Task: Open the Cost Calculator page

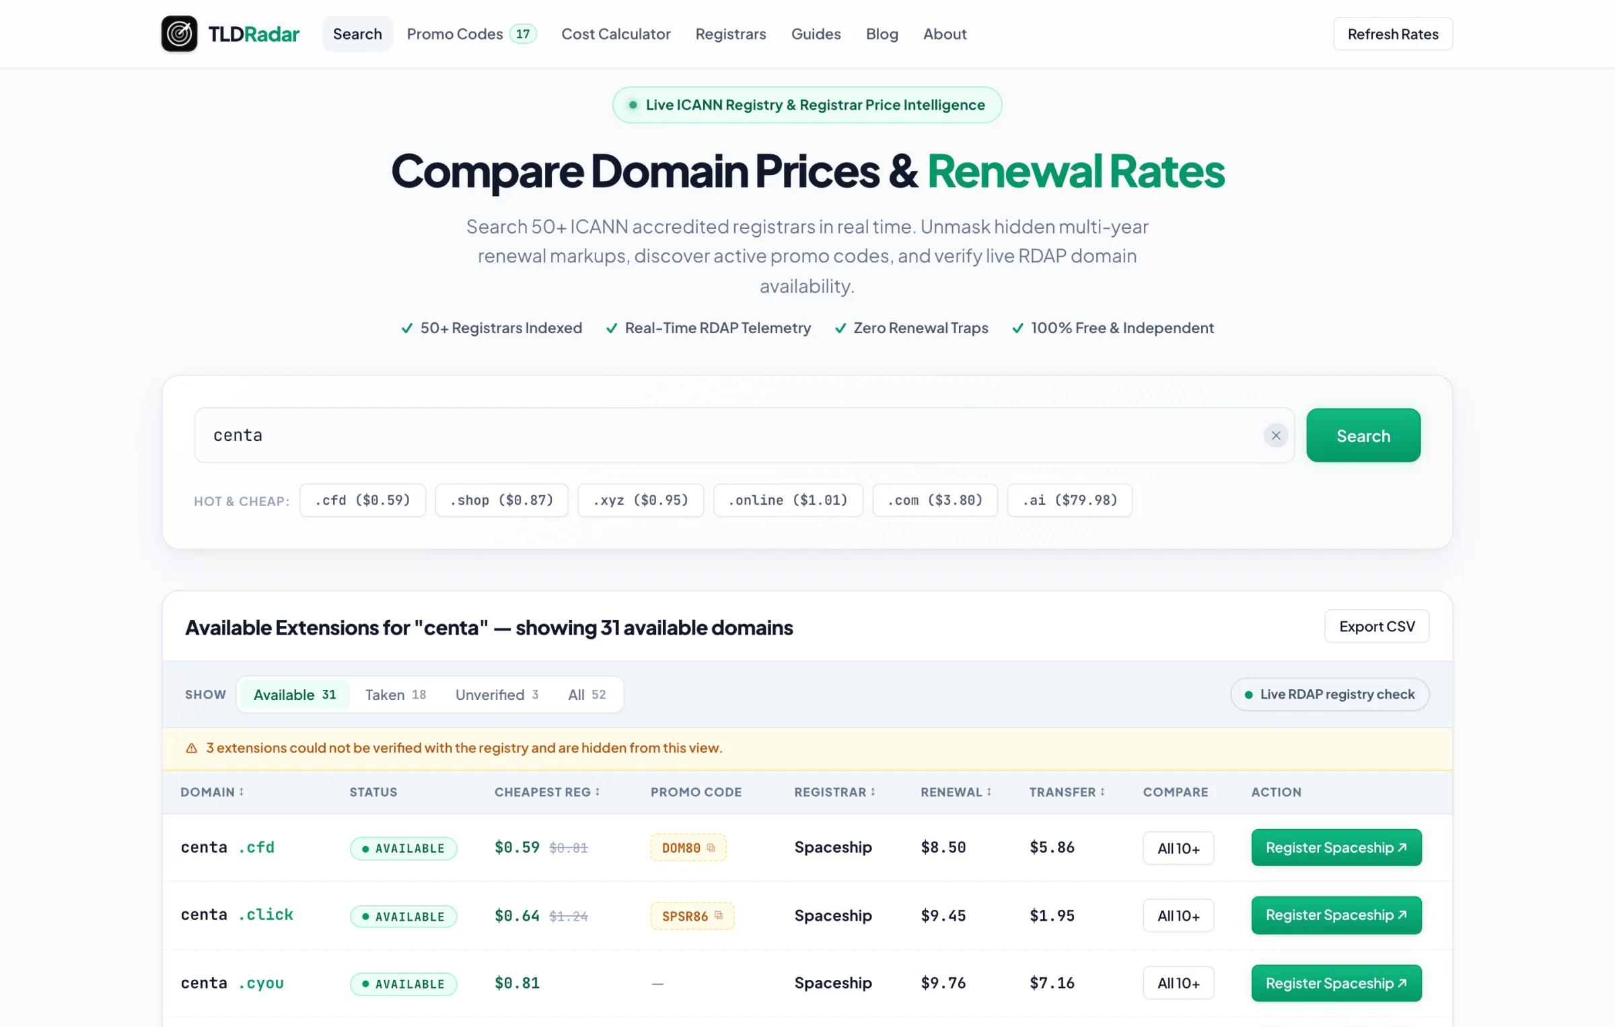Action: pos(616,34)
